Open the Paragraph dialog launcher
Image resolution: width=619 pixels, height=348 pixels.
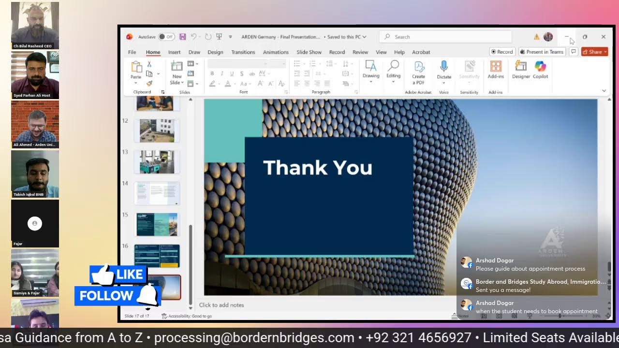[356, 92]
